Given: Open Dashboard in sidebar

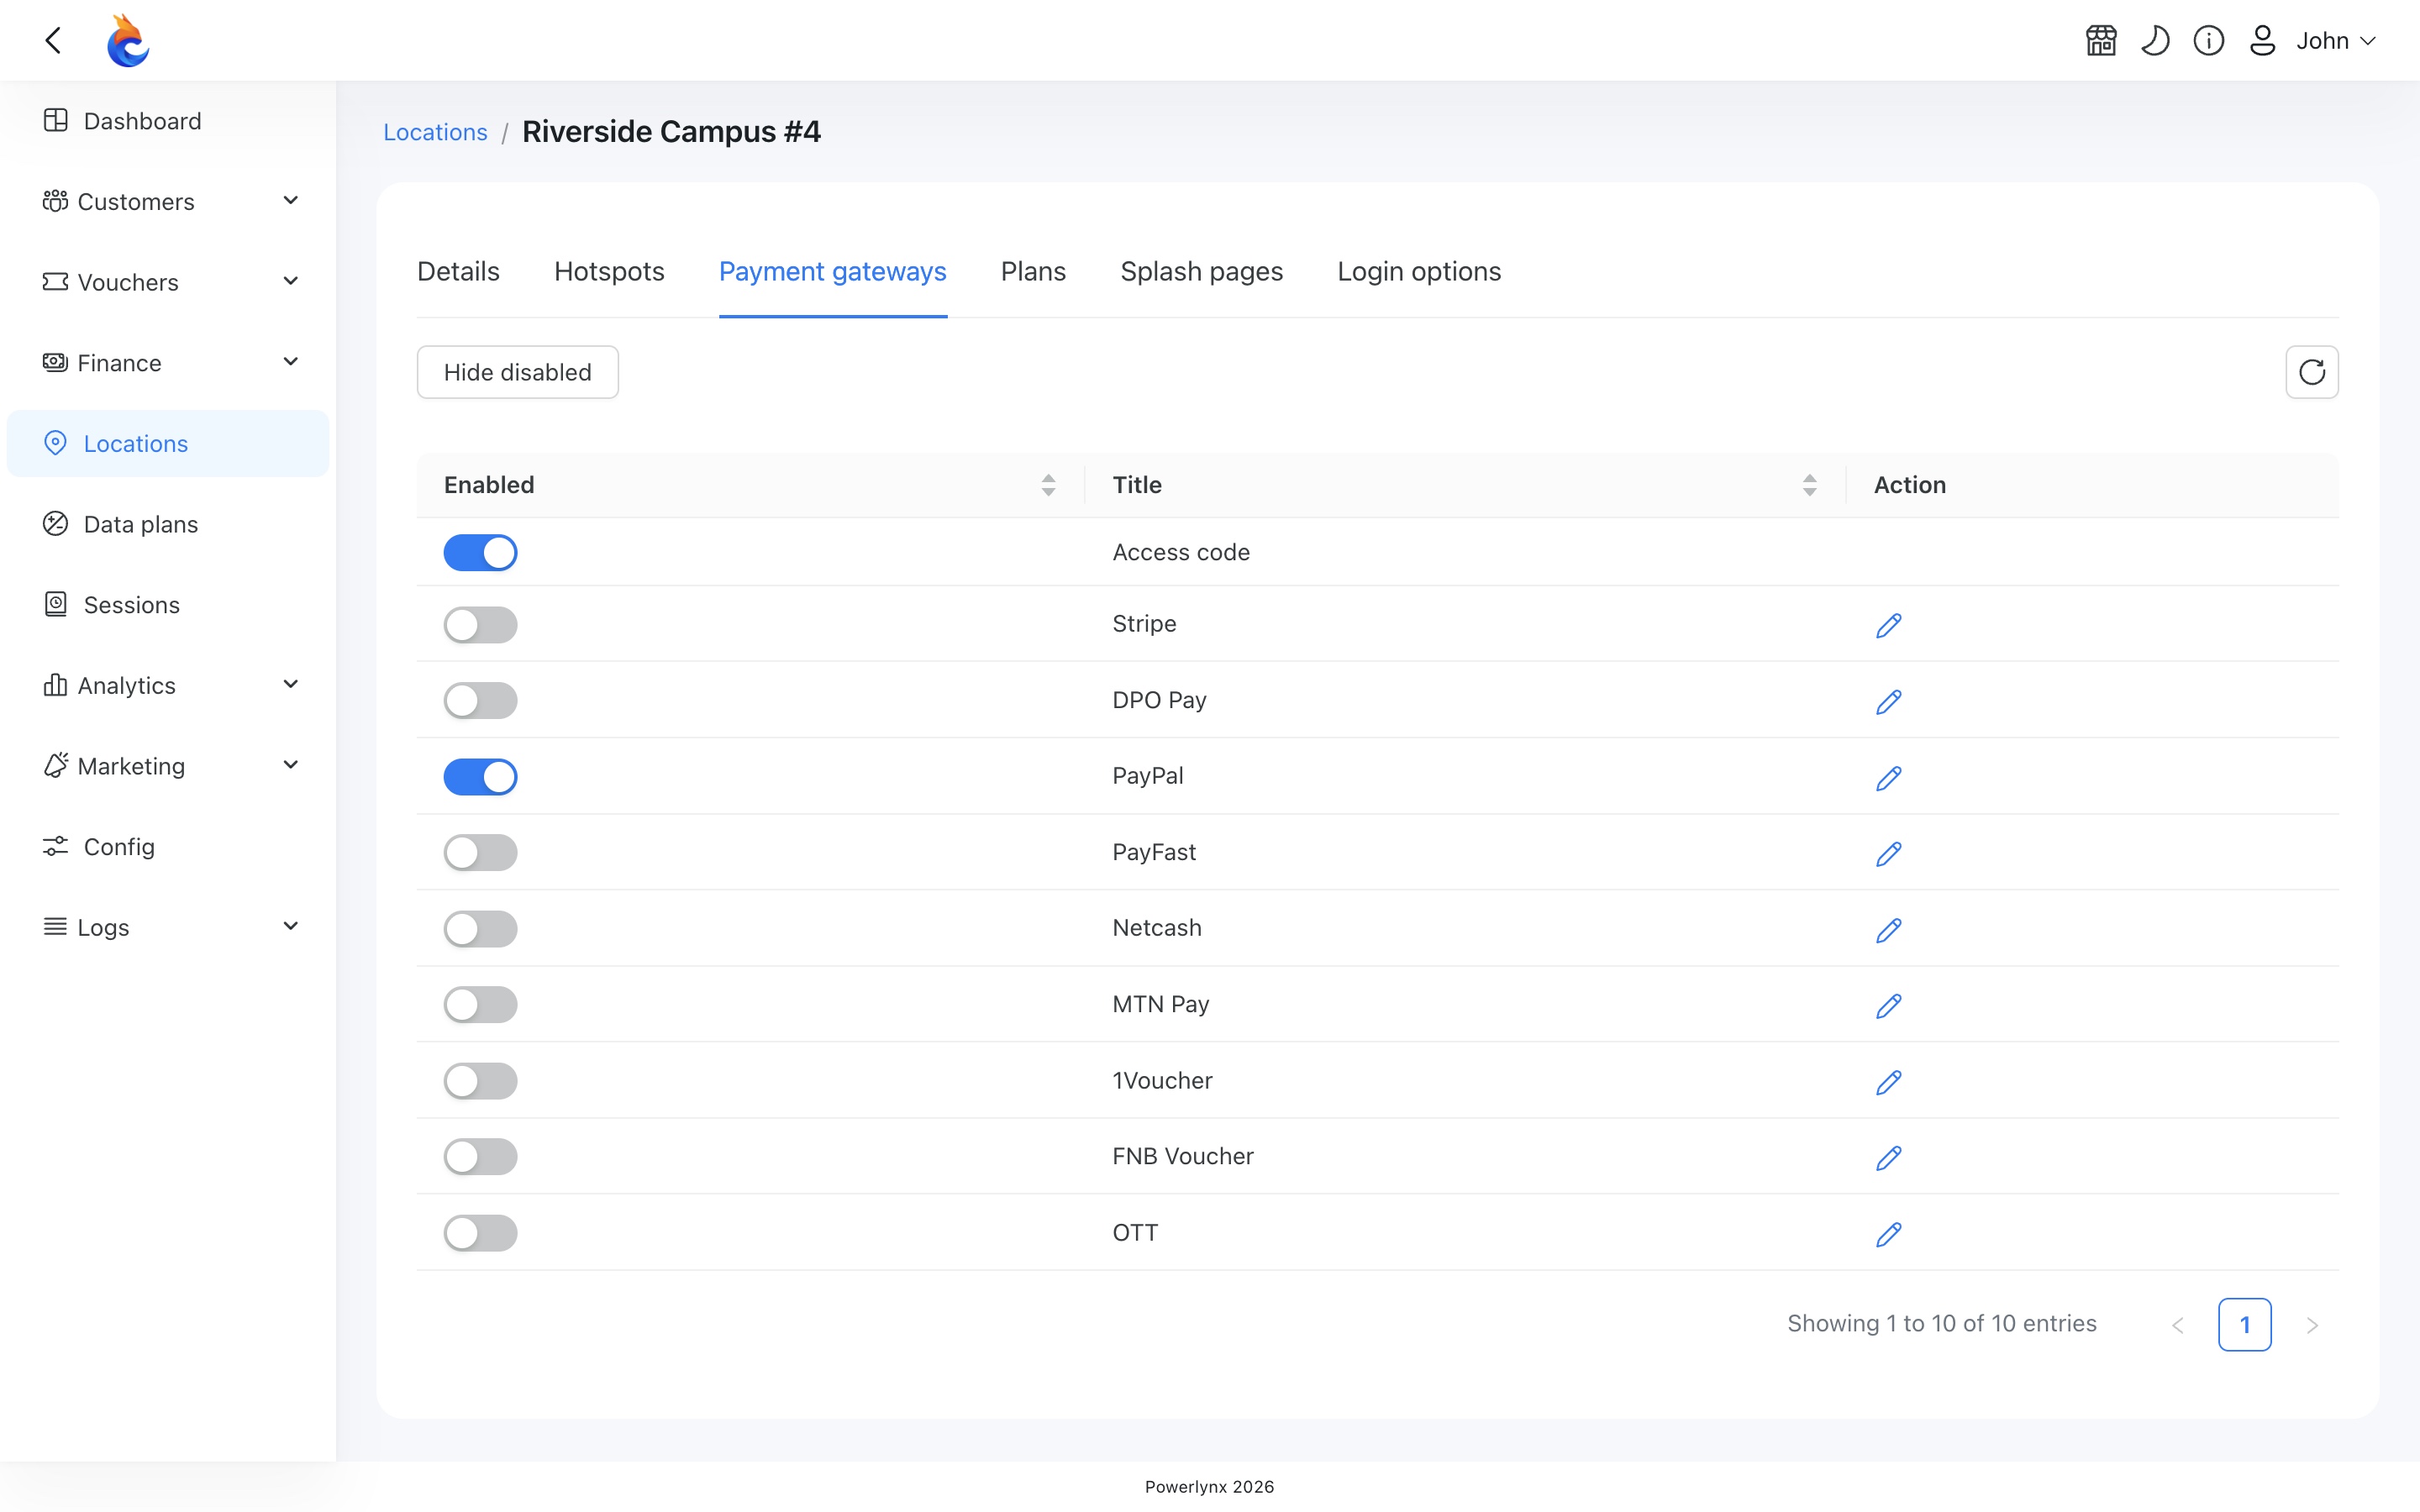Looking at the screenshot, I should point(168,121).
